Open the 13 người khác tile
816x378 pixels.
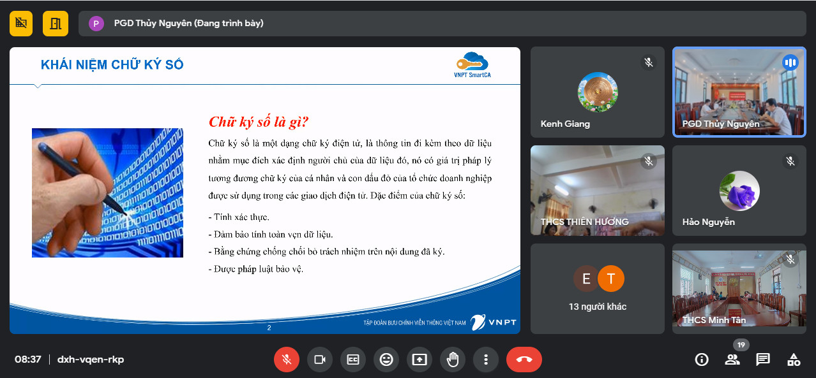[597, 289]
